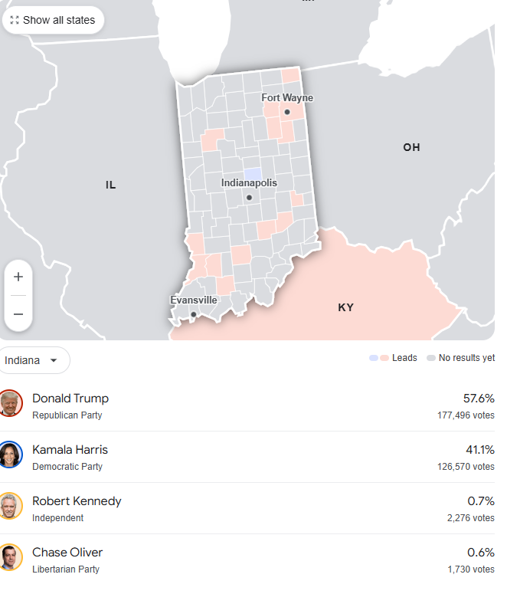The height and width of the screenshot is (594, 507).
Task: Select Ohio state on the map
Action: [411, 147]
